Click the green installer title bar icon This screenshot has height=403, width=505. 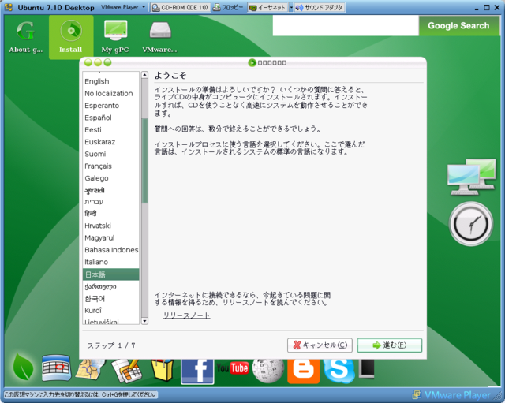tap(252, 63)
